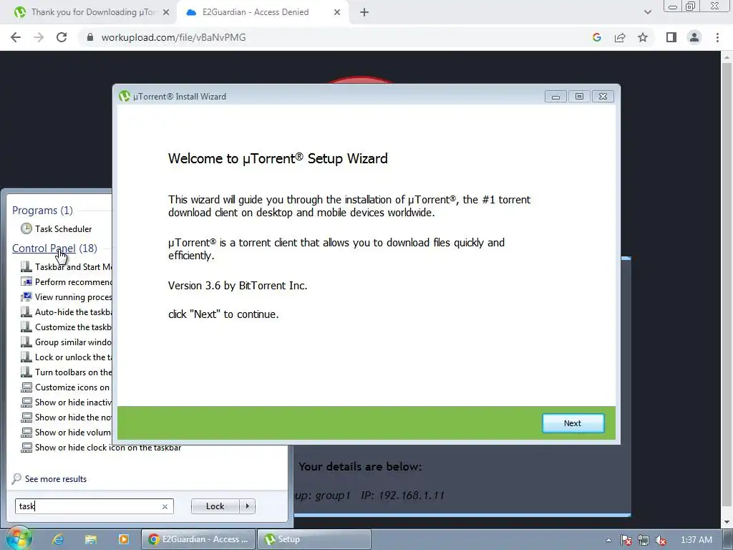
Task: Click the network tray icon
Action: pyautogui.click(x=644, y=540)
